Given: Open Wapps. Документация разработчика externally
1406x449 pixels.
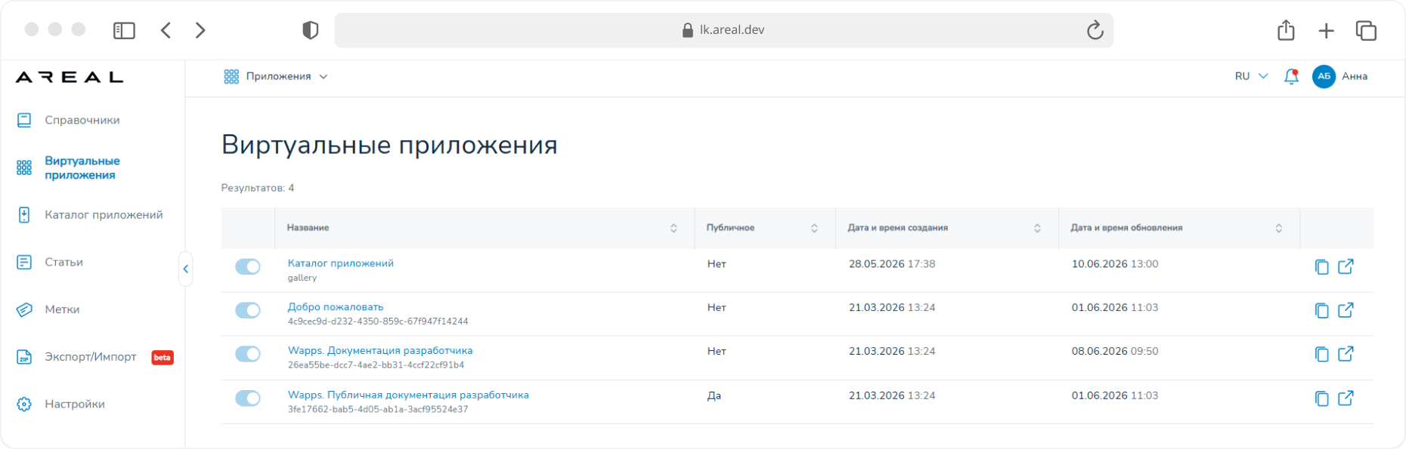Looking at the screenshot, I should click(1346, 354).
